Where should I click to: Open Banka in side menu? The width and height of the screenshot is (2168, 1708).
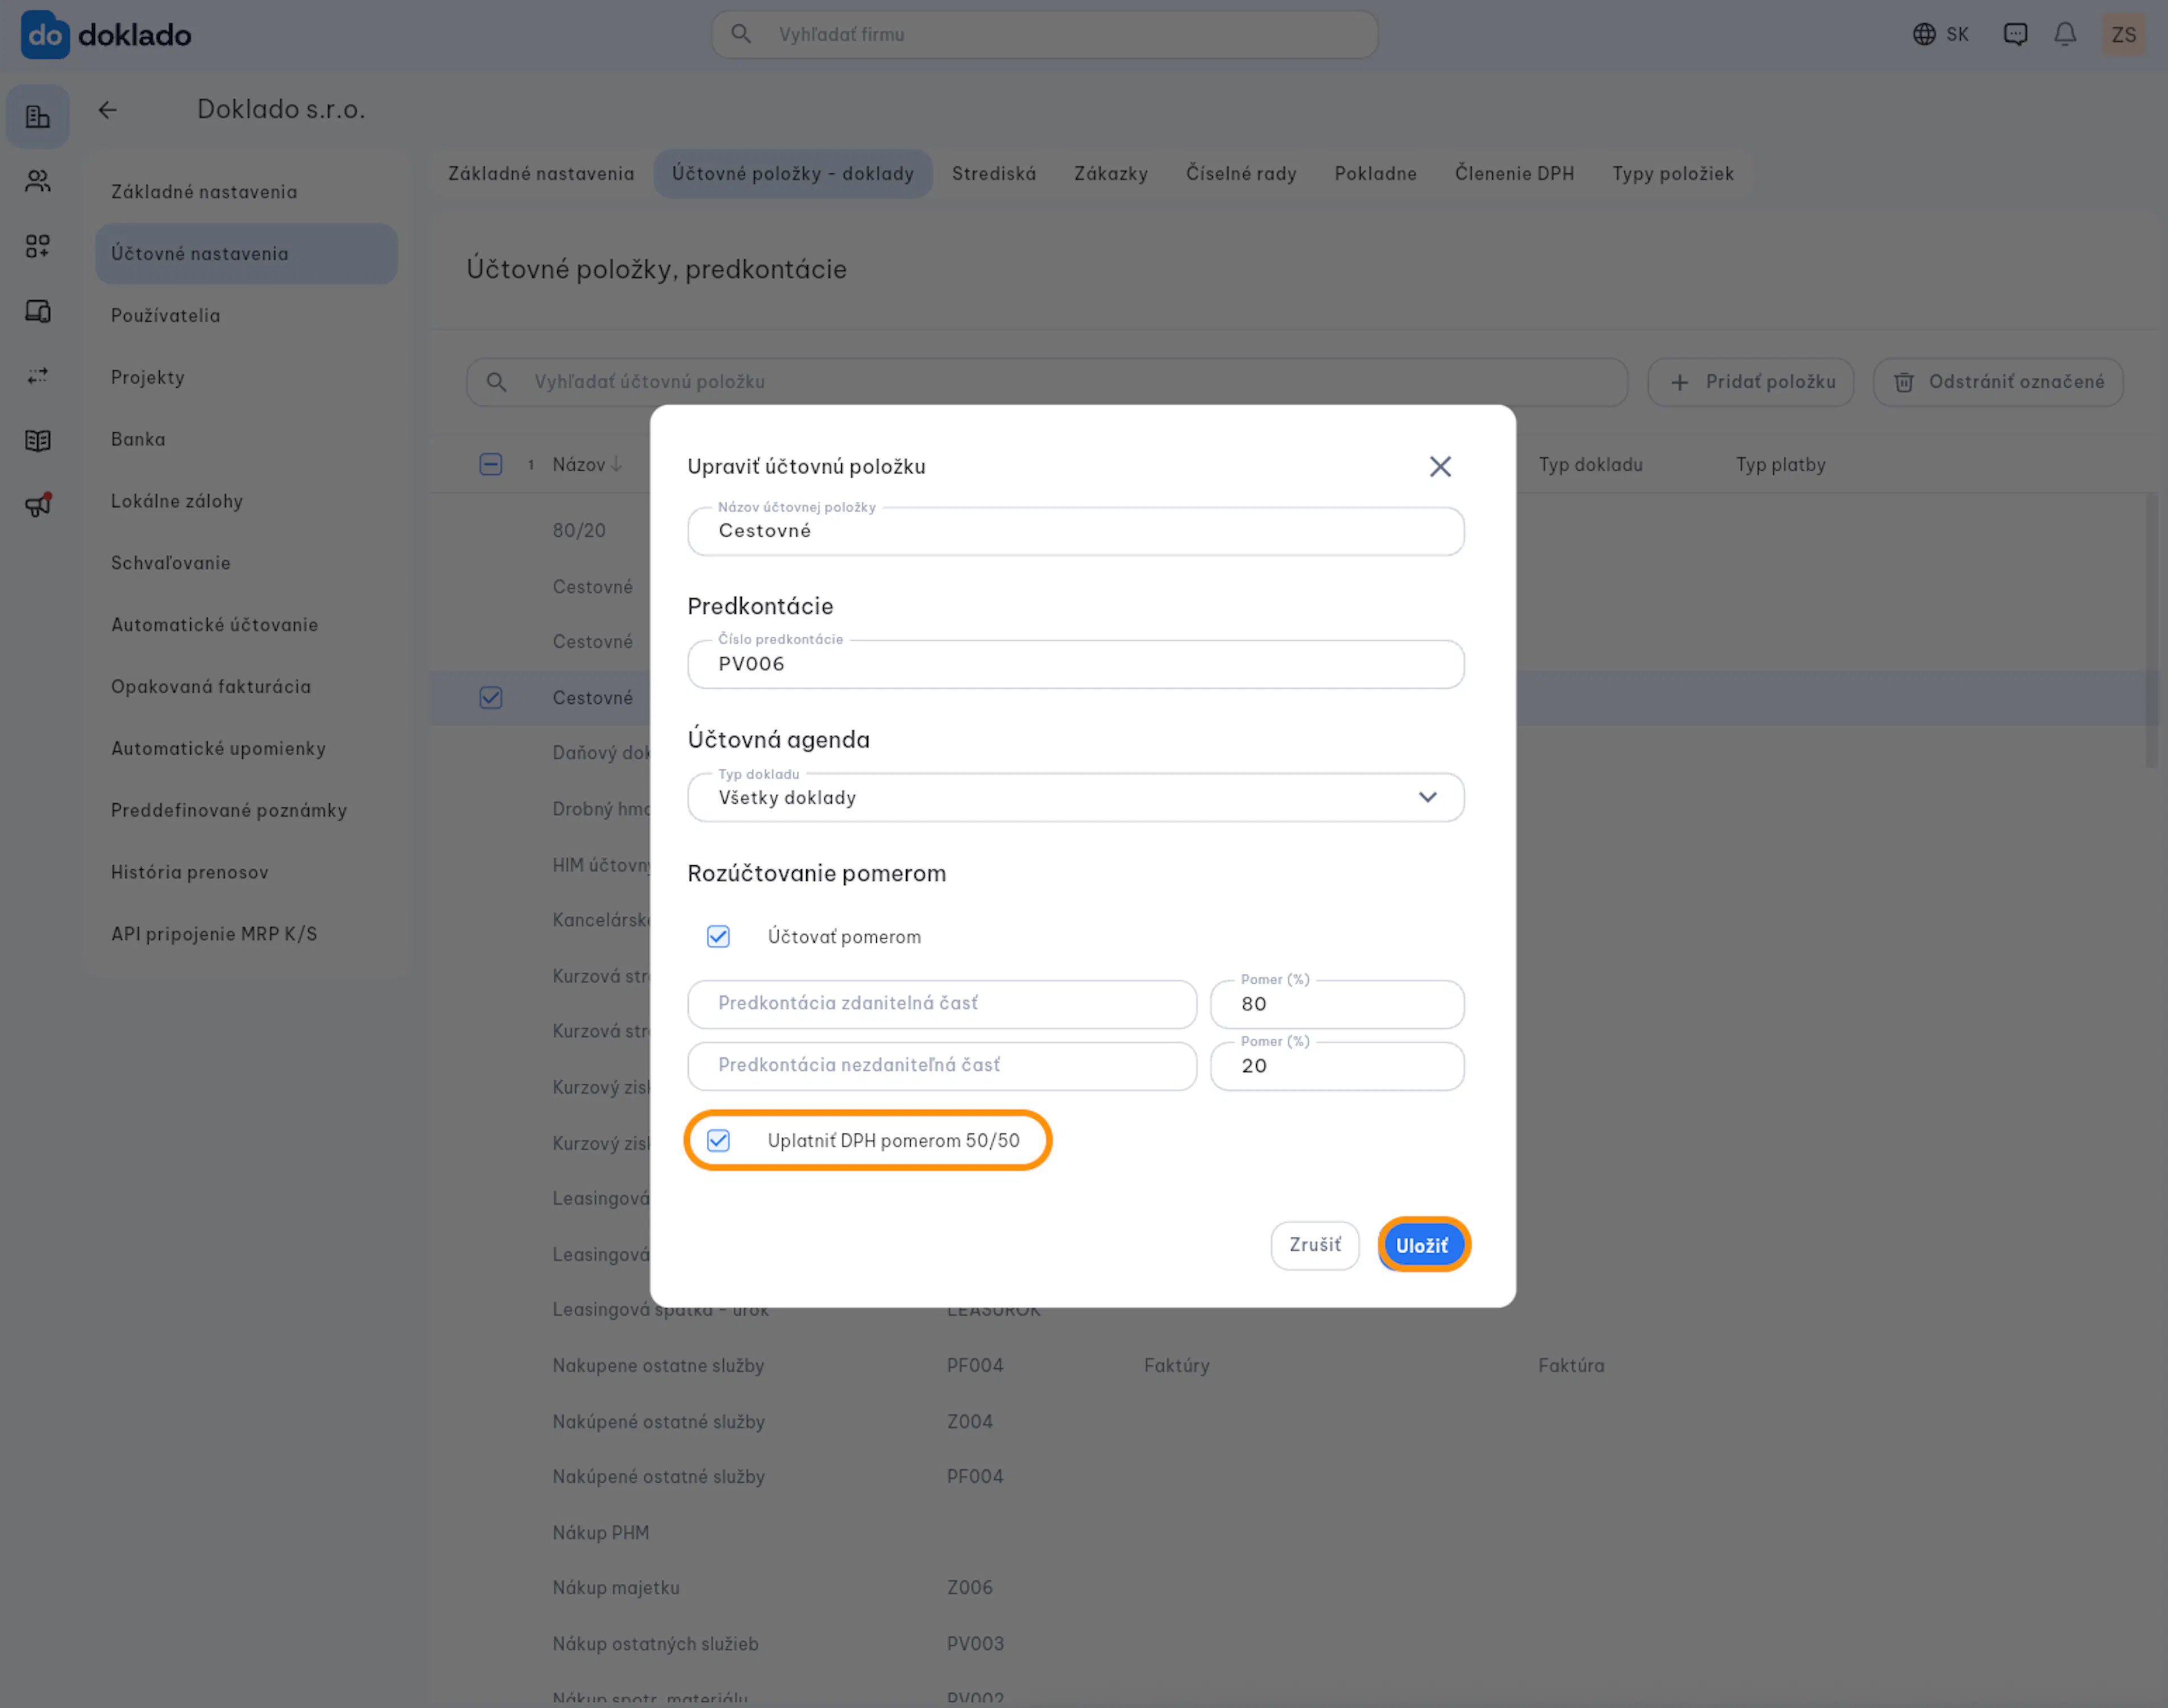(246, 440)
